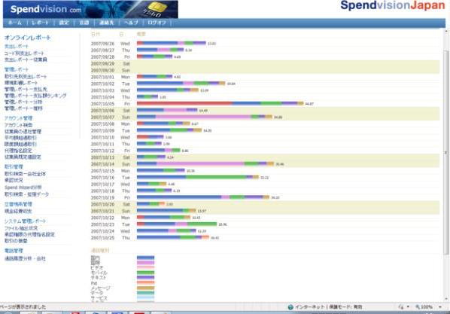
Task: Click the ログオフ menu item
Action: click(157, 23)
